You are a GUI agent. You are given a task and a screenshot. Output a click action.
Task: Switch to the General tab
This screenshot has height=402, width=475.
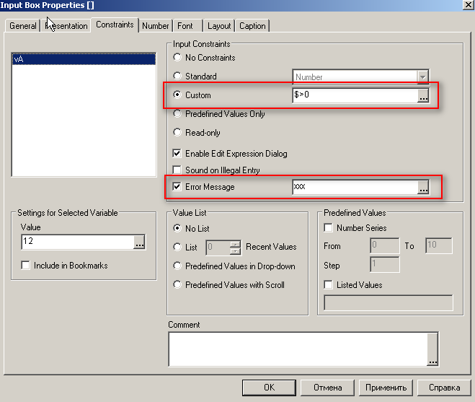(23, 26)
